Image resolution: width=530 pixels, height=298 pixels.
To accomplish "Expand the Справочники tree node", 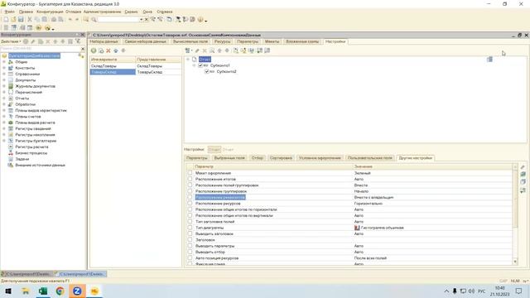I will click(4, 74).
